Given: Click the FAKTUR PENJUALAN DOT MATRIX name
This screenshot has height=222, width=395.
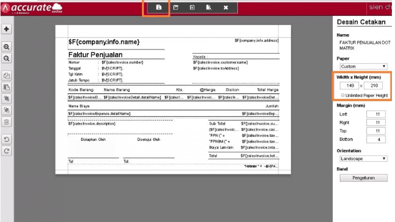Looking at the screenshot, I should click(x=364, y=46).
